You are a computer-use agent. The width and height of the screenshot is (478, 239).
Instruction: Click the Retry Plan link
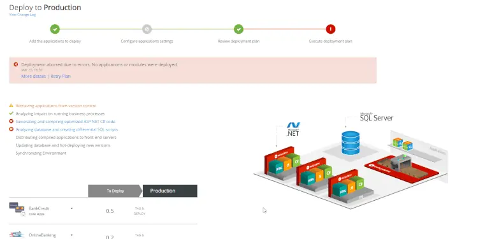61,76
